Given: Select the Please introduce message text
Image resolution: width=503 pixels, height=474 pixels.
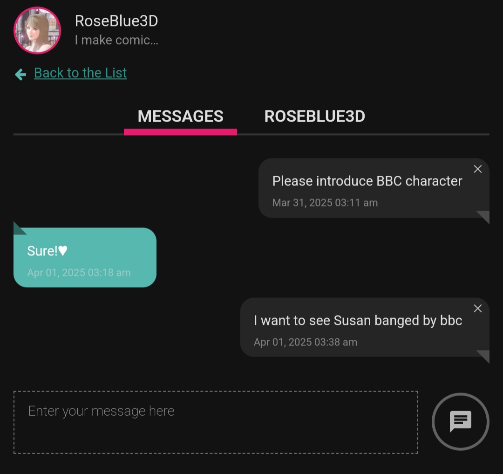Looking at the screenshot, I should click(367, 181).
